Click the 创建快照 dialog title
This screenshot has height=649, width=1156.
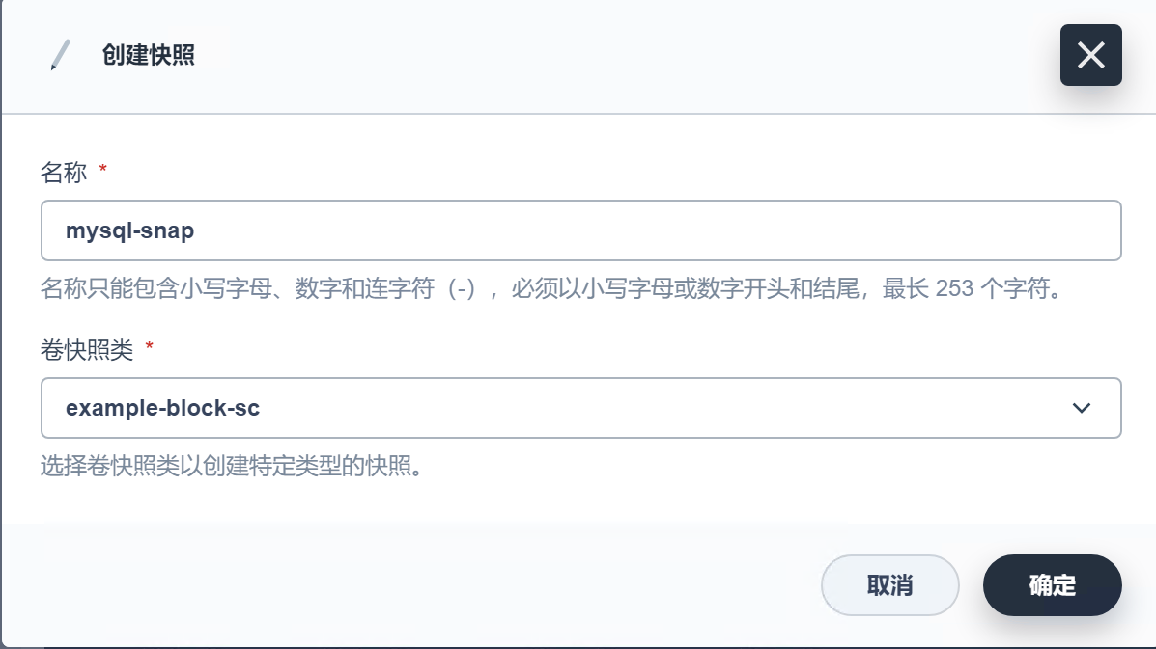click(149, 55)
